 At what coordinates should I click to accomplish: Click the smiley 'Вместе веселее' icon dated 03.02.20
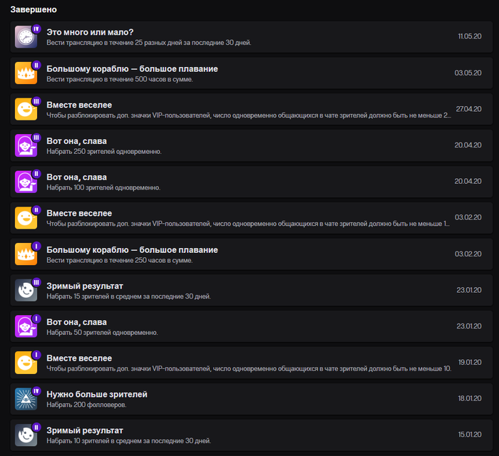(26, 218)
